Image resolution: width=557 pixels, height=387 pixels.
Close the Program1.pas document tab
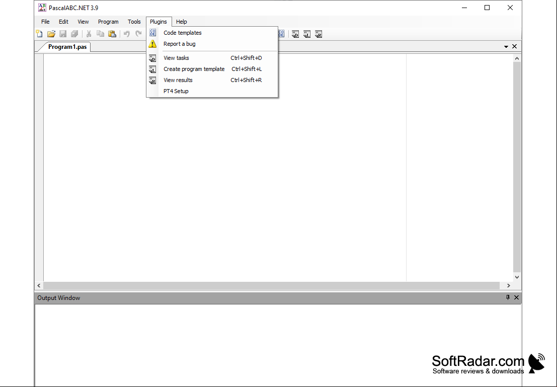[x=514, y=47]
